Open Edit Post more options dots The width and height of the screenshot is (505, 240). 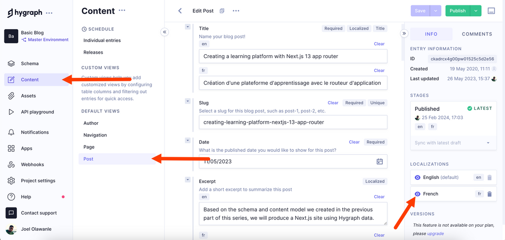(236, 11)
